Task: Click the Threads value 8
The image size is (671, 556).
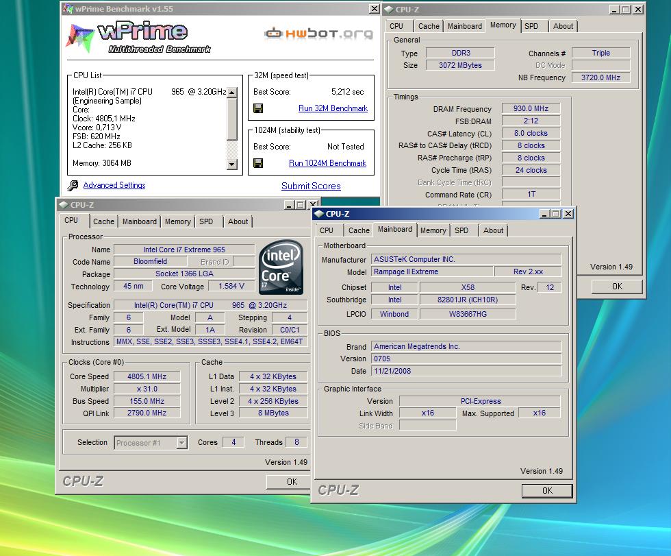Action: [296, 442]
